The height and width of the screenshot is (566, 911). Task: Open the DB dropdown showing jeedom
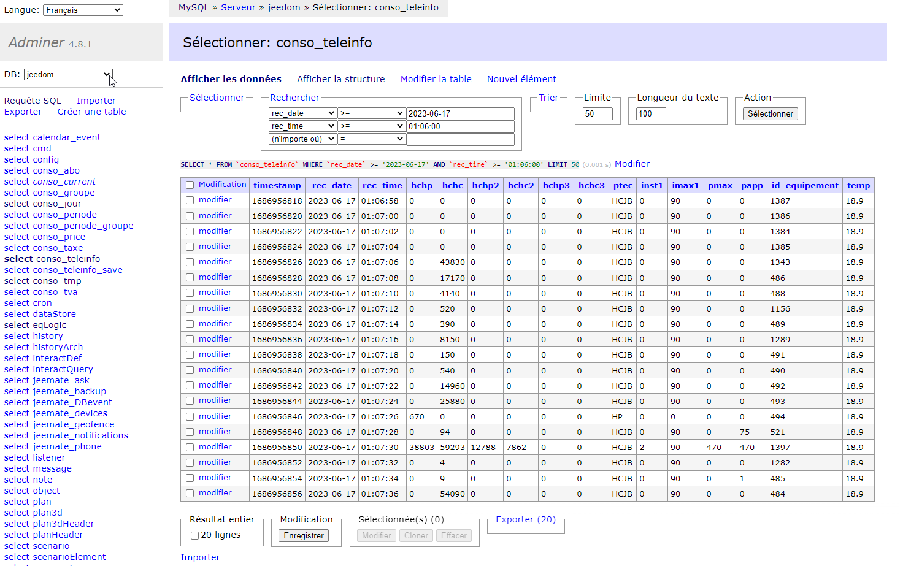(x=68, y=75)
